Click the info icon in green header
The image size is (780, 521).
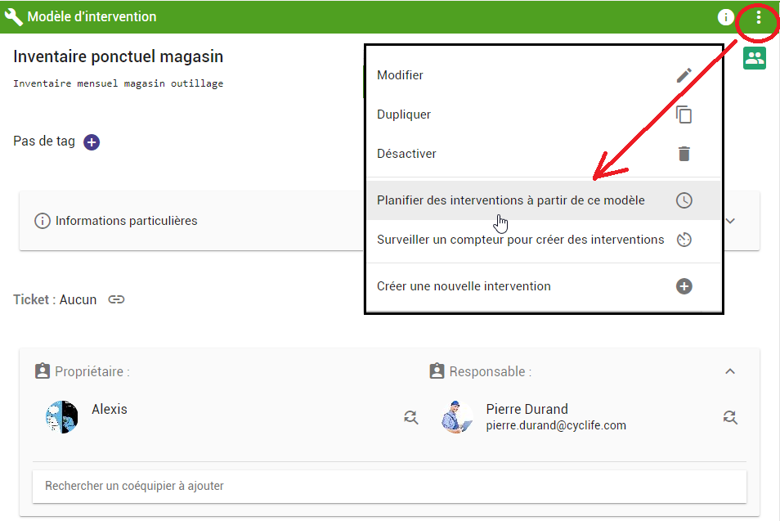726,17
